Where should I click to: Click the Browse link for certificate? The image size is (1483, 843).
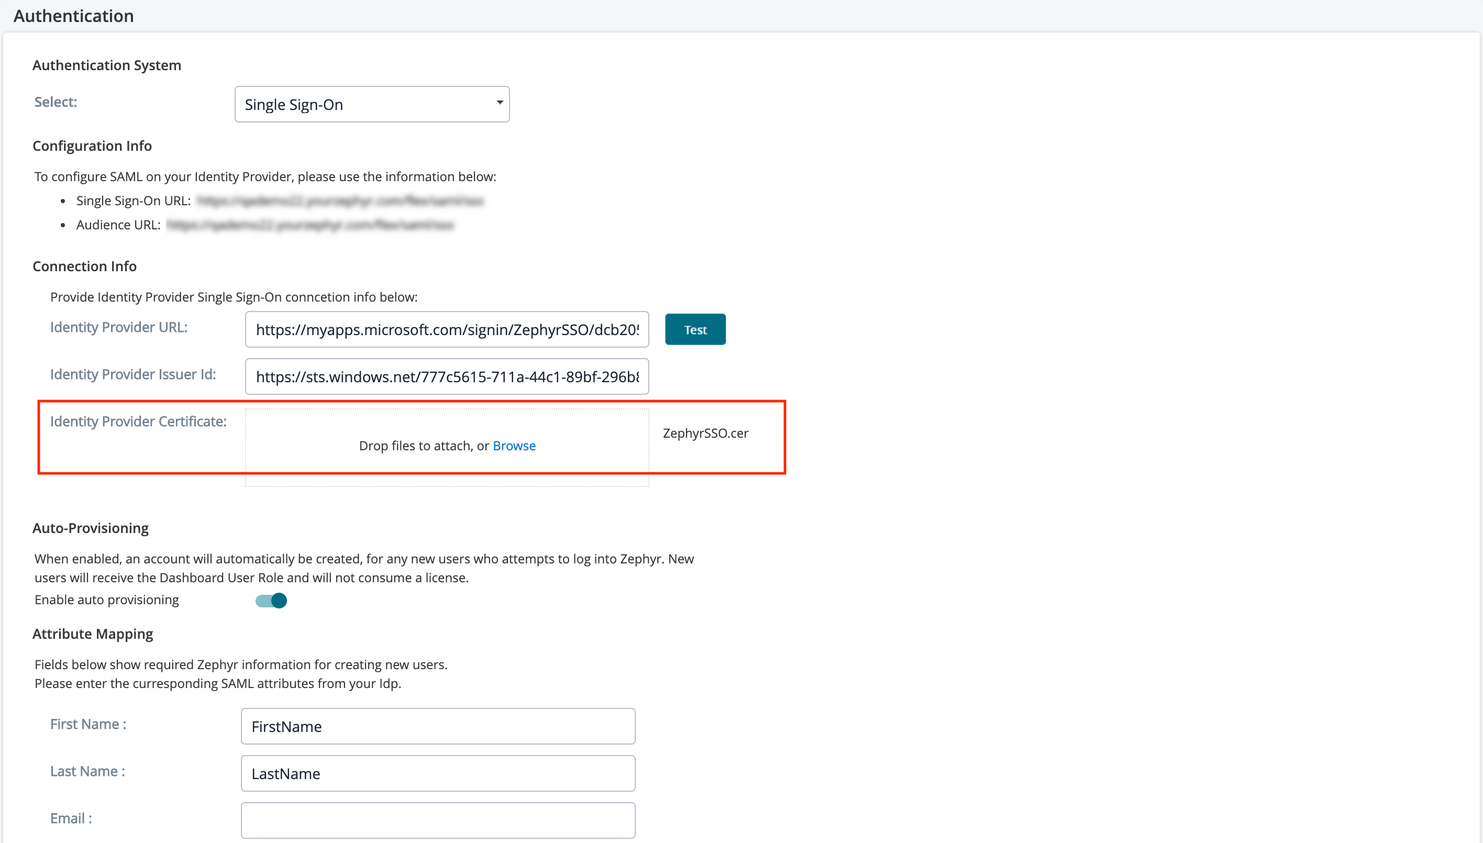tap(514, 446)
